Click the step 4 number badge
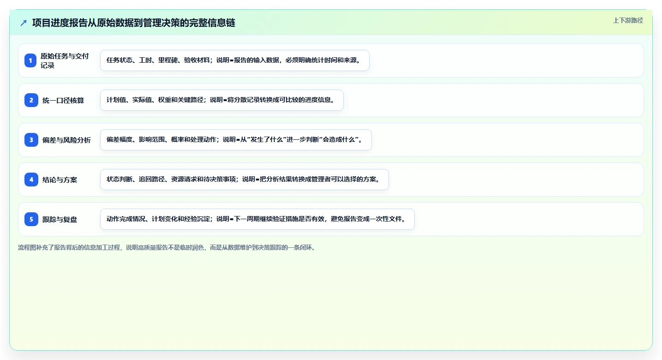 (31, 180)
